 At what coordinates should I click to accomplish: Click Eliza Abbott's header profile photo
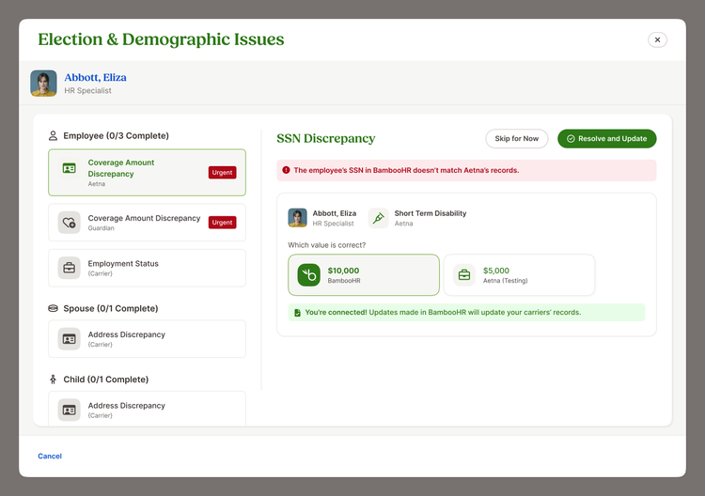[43, 83]
